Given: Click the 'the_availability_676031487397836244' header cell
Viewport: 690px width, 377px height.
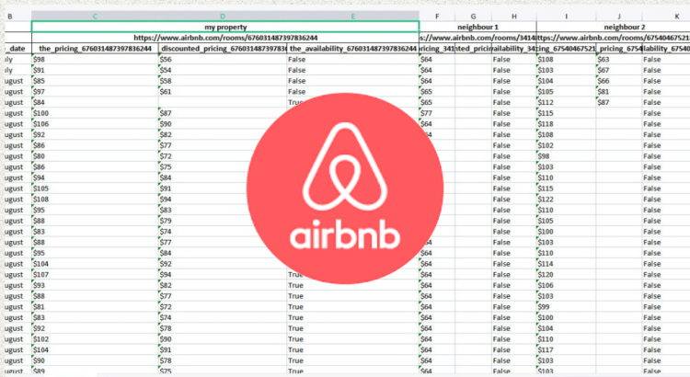Looking at the screenshot, I should click(x=353, y=49).
